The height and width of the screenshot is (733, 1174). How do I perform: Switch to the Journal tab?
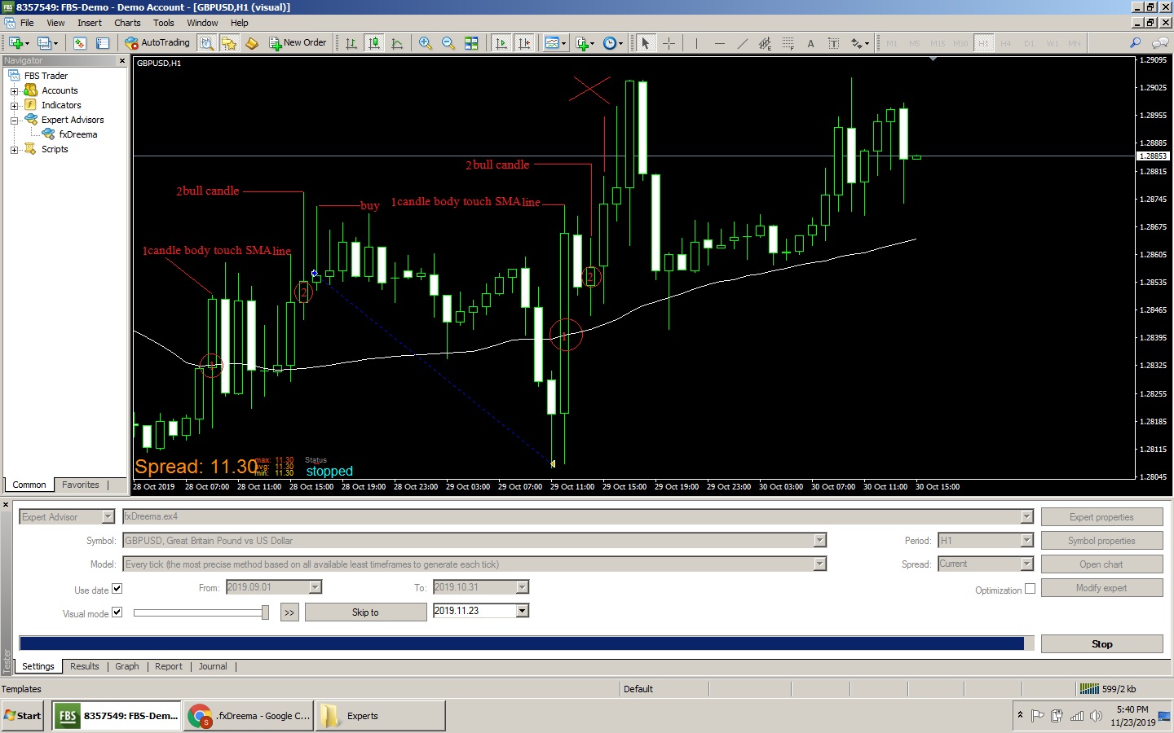coord(213,666)
